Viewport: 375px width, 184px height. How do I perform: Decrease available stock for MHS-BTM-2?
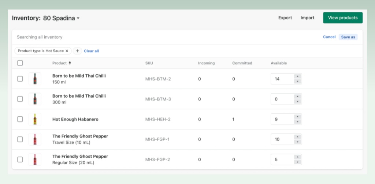coord(297,82)
